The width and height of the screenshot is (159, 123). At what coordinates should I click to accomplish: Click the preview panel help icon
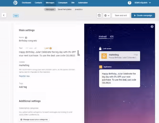point(152,27)
